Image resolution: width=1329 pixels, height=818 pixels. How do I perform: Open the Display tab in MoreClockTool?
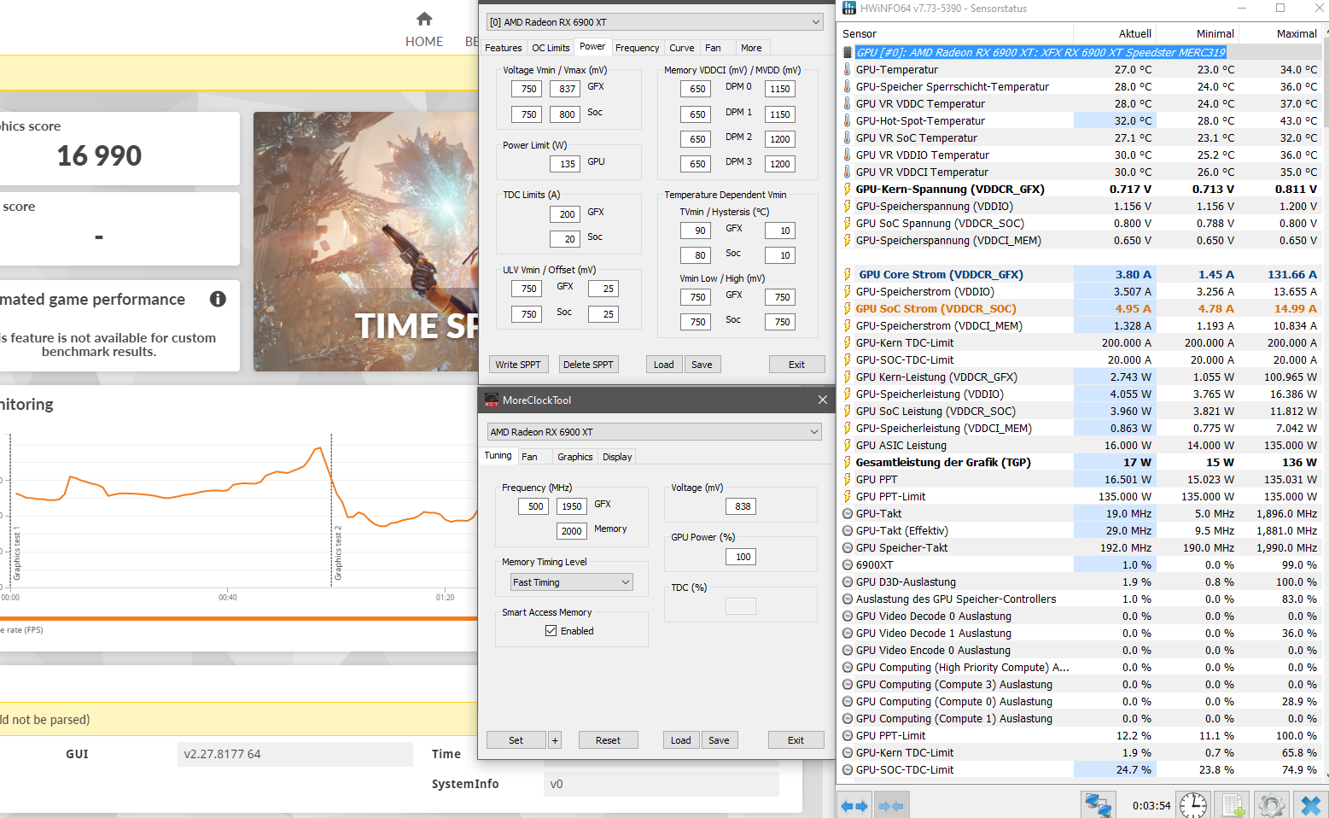tap(617, 457)
